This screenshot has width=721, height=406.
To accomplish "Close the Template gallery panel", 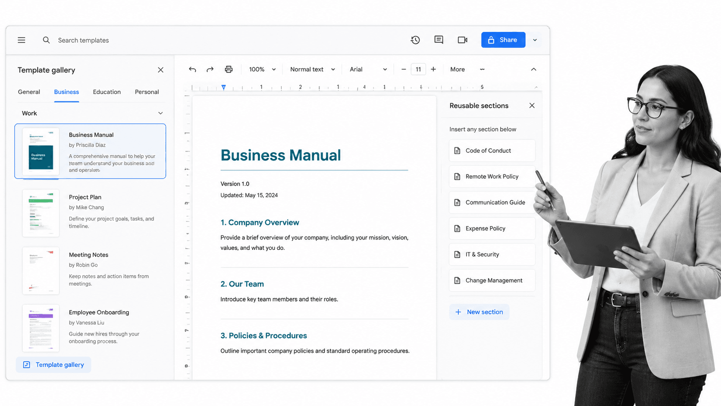I will (160, 70).
